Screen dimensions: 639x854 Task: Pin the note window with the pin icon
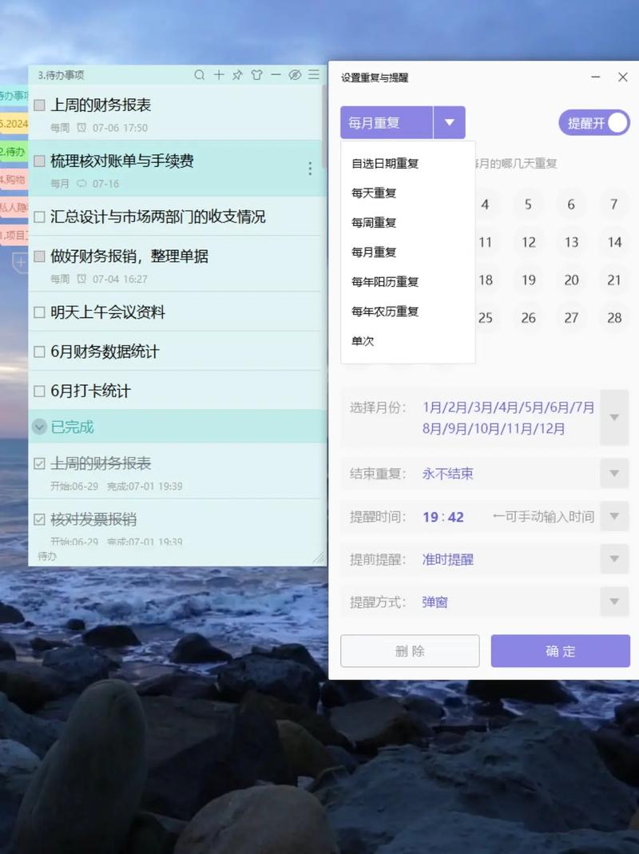237,74
